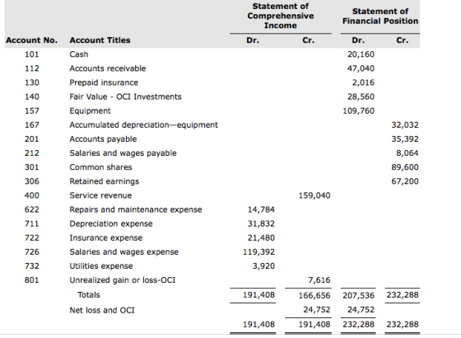Click the Account Titles column header

point(100,40)
